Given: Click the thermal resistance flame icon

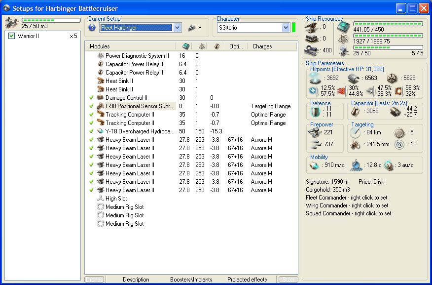Looking at the screenshot, I should point(341,91).
